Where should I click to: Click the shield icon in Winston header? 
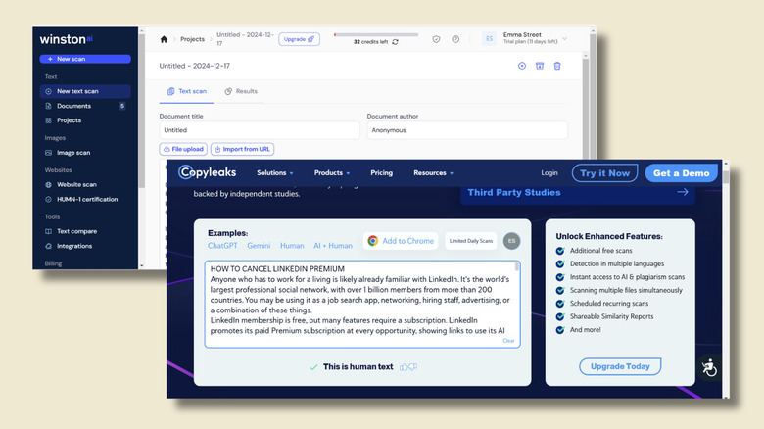(437, 39)
